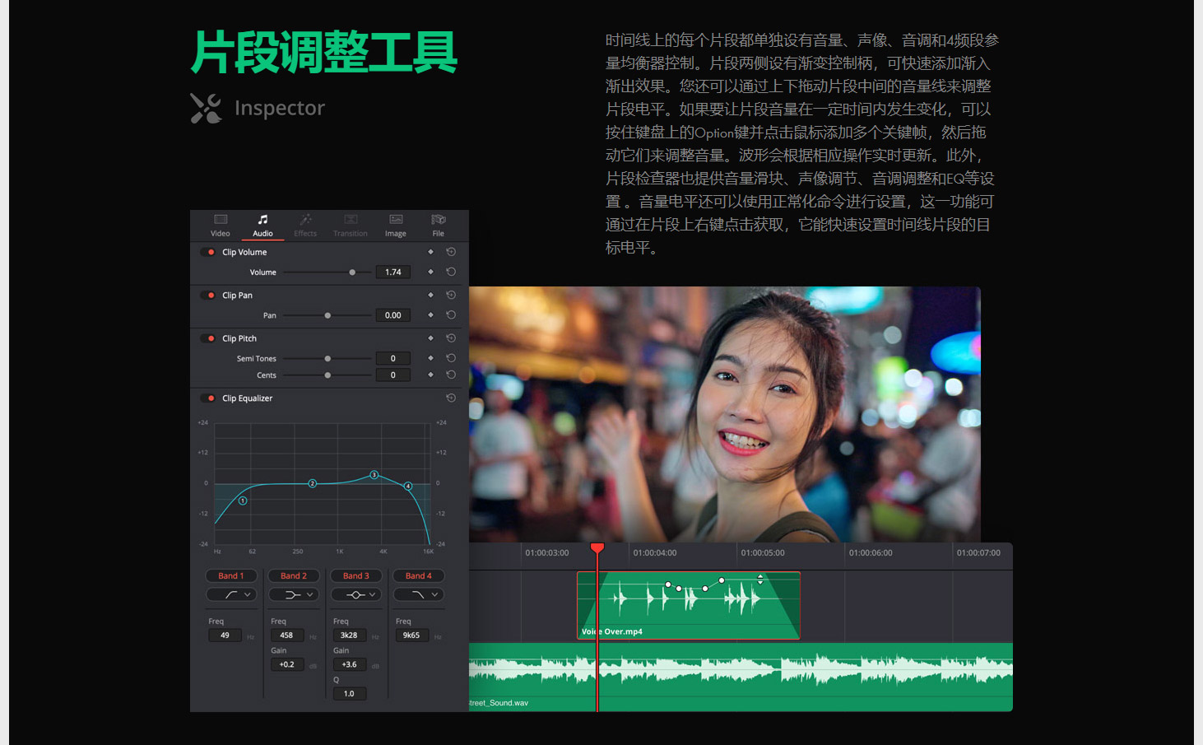Open the Band 4 filter type dropdown

tap(419, 594)
